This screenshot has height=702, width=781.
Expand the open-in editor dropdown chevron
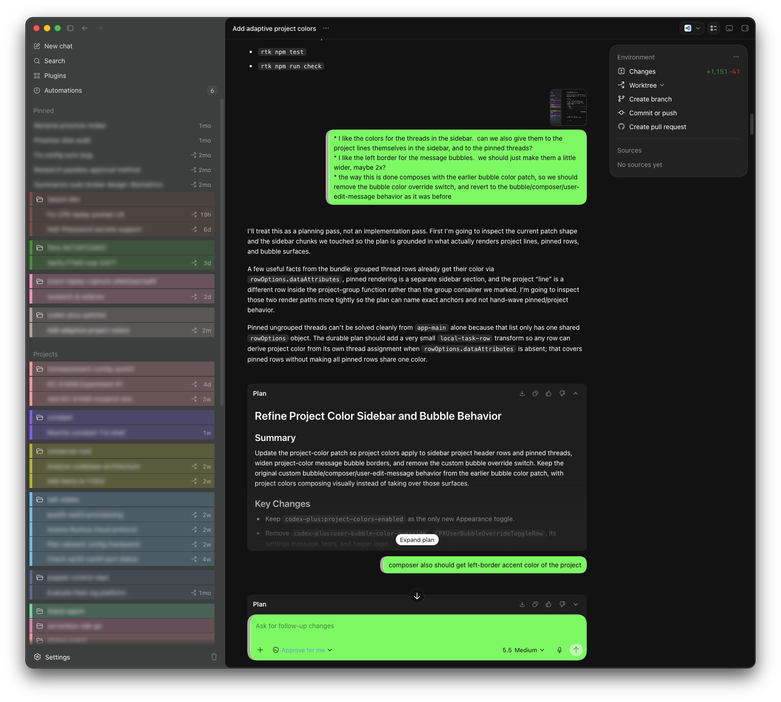pos(698,28)
